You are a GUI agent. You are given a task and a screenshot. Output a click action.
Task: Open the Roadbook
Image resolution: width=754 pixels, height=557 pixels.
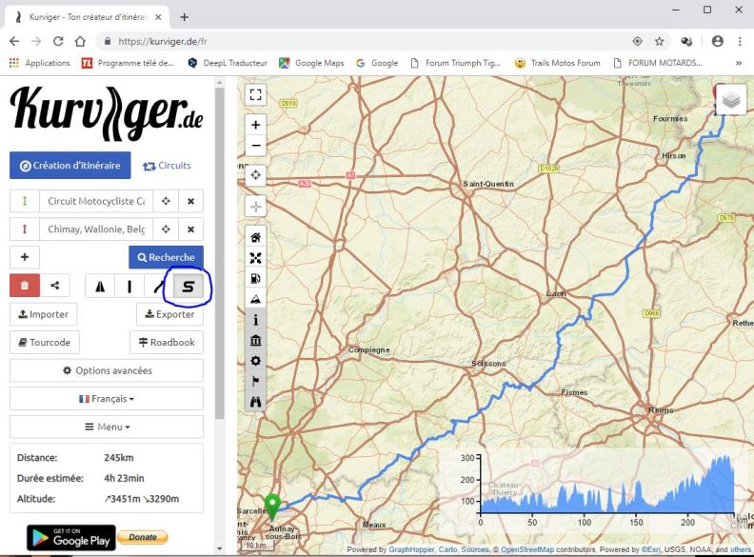pos(167,343)
